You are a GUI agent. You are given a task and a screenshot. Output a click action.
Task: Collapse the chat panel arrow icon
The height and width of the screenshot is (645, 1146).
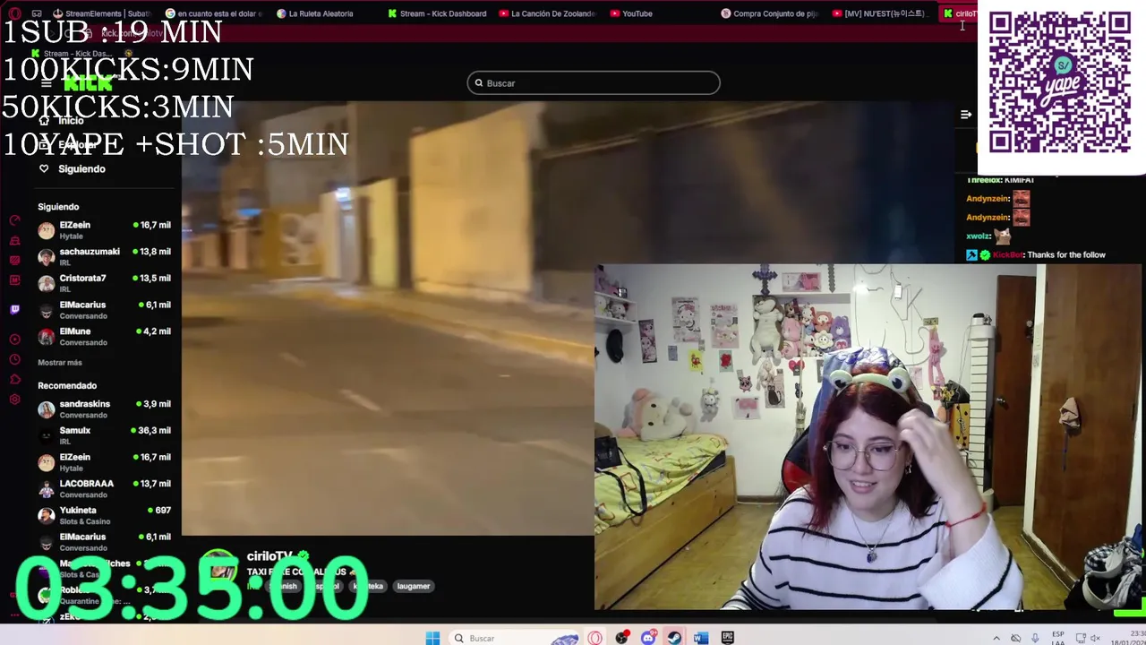(966, 115)
